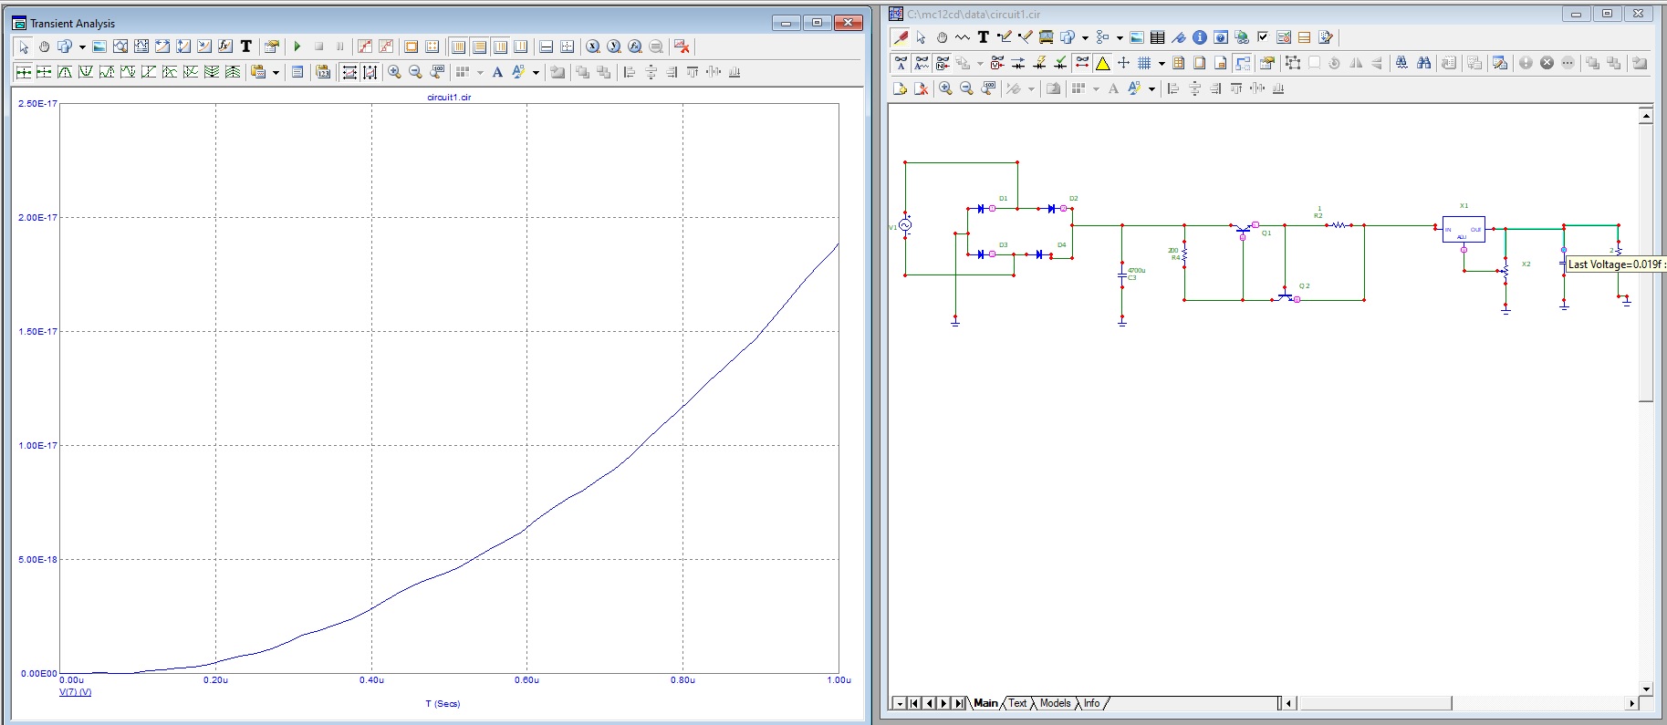Expand the grid dropdown arrow in schematic toolbar
The image size is (1667, 725).
pyautogui.click(x=1162, y=64)
